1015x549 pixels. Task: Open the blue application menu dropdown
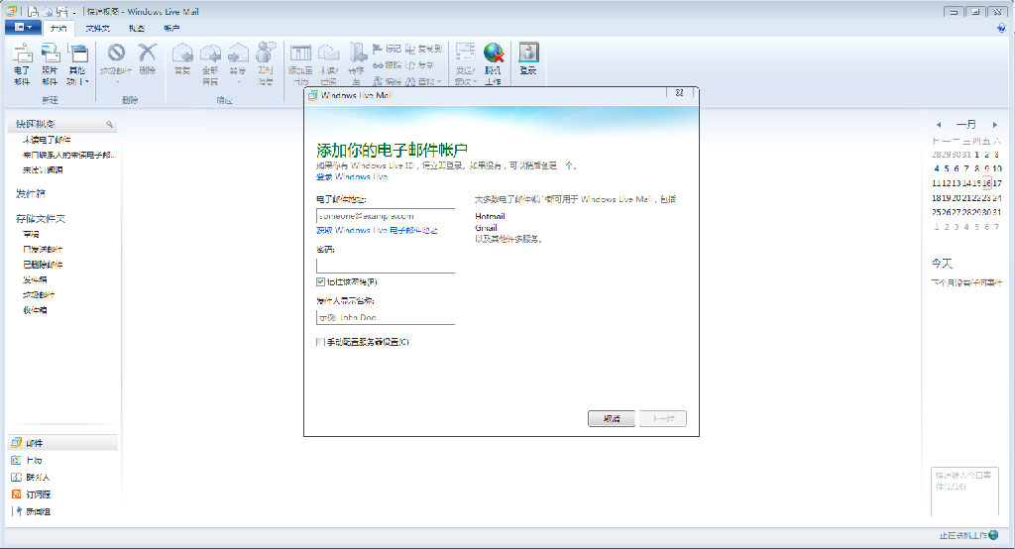pos(24,27)
